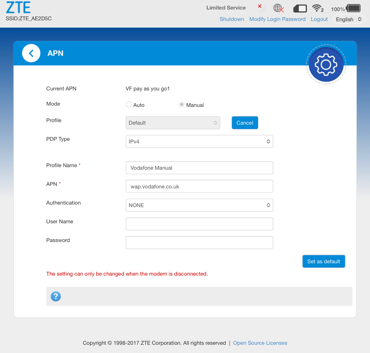370x353 pixels.
Task: Click the blue help question mark icon
Action: coord(56,296)
